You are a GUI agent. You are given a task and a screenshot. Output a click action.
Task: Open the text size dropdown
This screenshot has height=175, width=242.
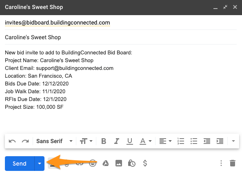[86, 141]
